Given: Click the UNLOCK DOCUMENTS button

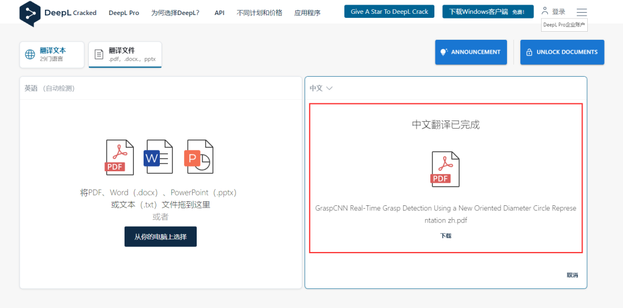Looking at the screenshot, I should tap(562, 52).
